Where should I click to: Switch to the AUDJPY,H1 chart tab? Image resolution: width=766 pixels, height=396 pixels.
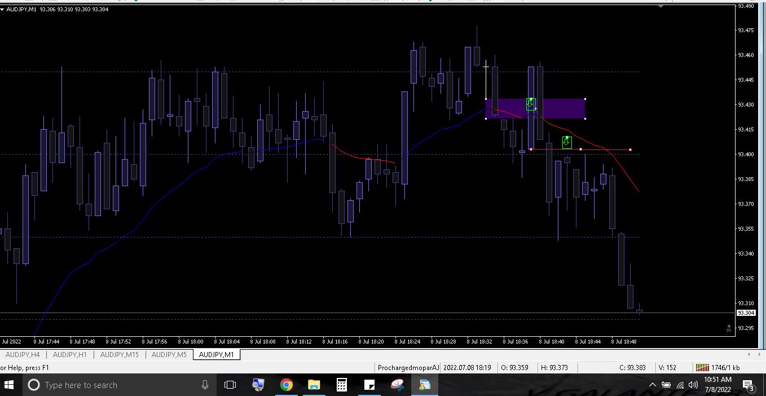click(70, 354)
